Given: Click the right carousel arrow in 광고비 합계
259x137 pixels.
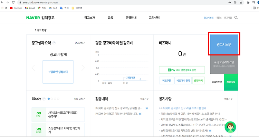Looking at the screenshot, I should click(83, 68).
